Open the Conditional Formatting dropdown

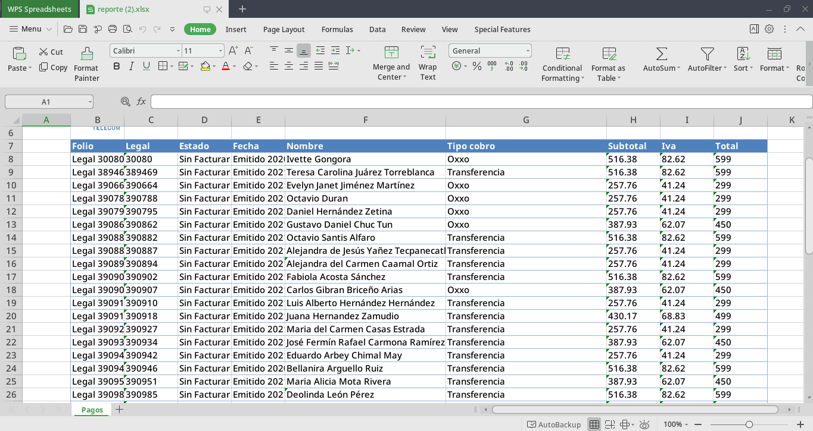click(562, 64)
